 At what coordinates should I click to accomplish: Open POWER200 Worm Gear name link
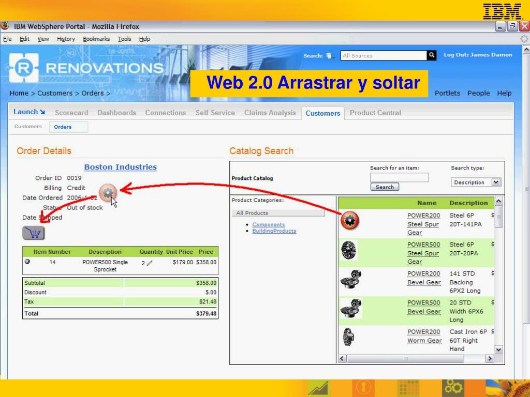coord(424,336)
